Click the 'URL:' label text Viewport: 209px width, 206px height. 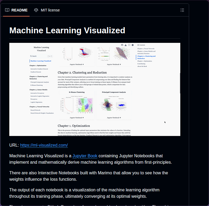(x=14, y=145)
